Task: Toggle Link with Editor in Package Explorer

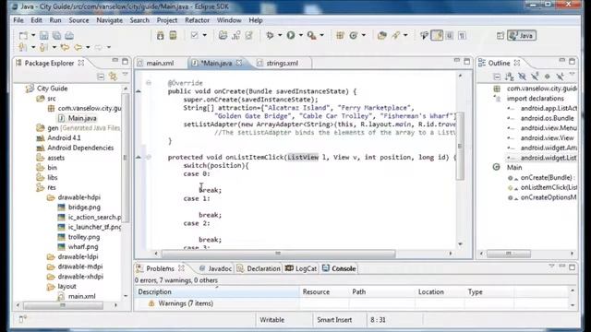Action: point(113,77)
